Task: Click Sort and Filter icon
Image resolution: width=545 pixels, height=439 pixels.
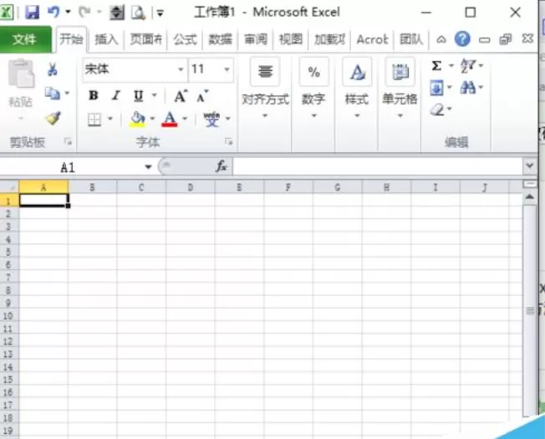Action: [468, 66]
